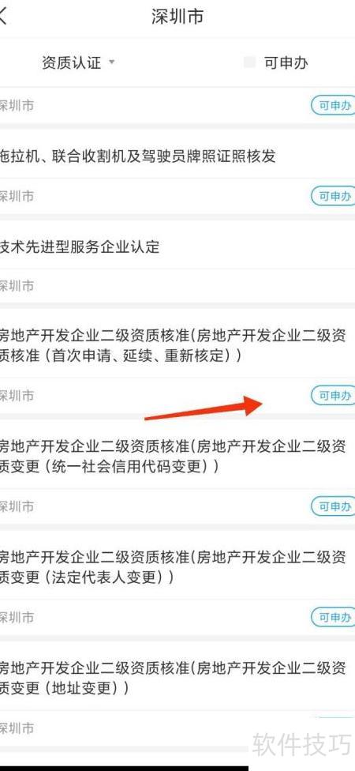Tap the 深圳市 page title
Viewport: 355px width, 771px height.
tap(177, 17)
